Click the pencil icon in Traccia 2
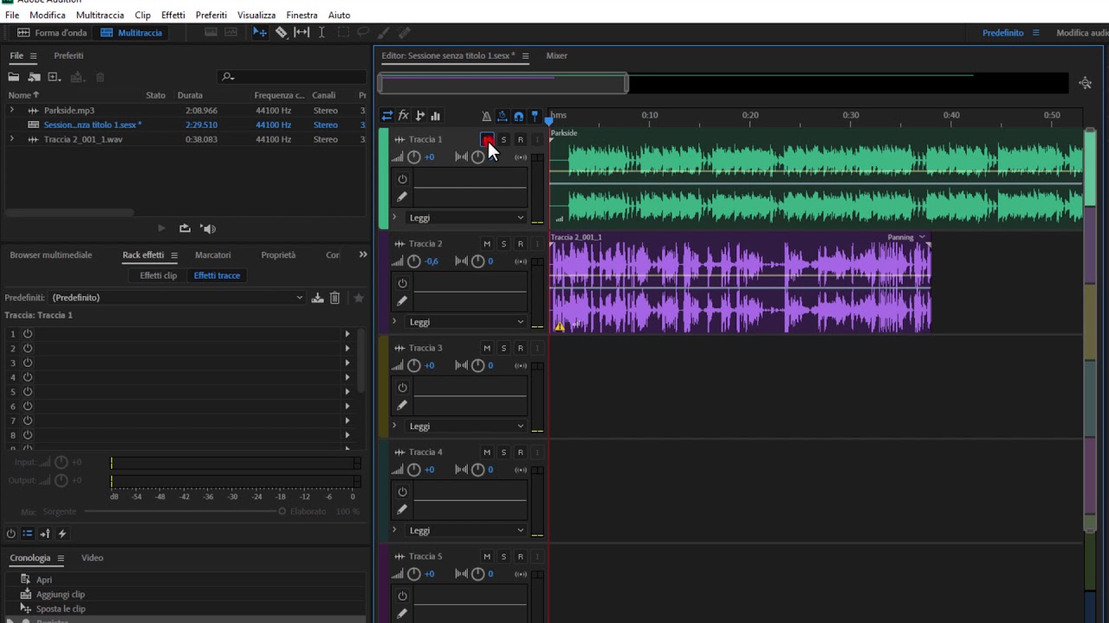Screen dimensions: 1109x623 pos(402,301)
